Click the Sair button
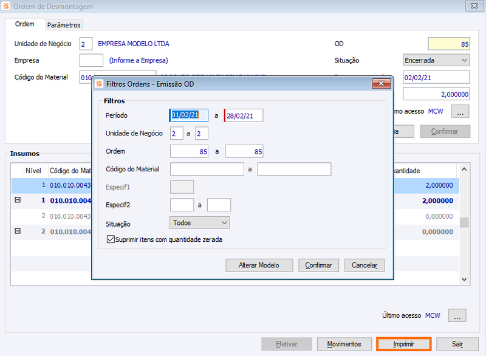 457,344
